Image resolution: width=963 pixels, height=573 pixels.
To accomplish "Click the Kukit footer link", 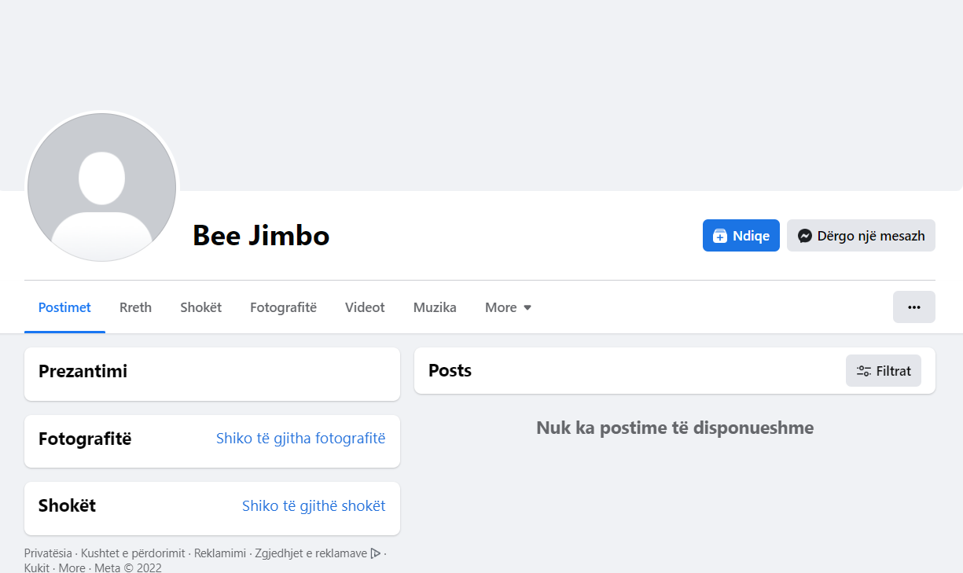I will coord(37,567).
